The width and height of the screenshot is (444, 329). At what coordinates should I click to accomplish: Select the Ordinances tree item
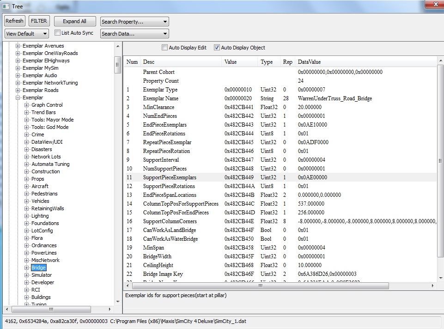click(x=44, y=245)
